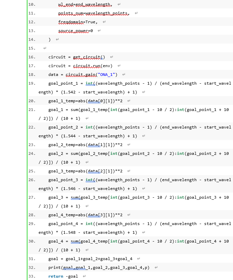Screen dimensions: 233x280
Task: Click 'goal_point_2' variable on line 22
Action: [63, 127]
